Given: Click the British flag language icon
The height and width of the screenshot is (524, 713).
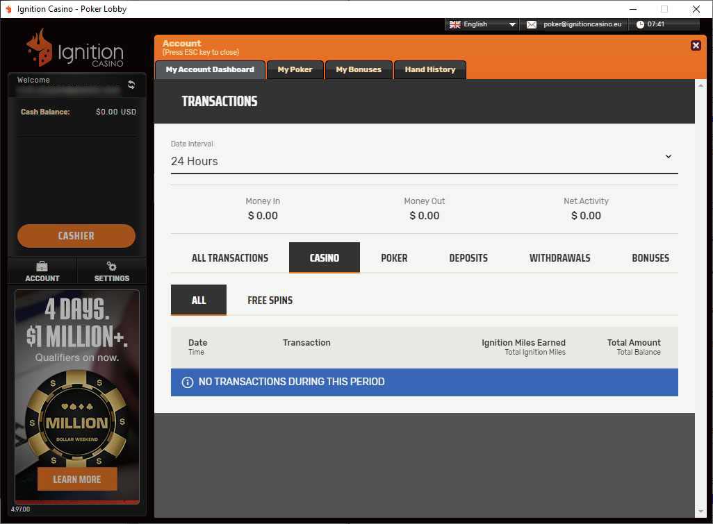Looking at the screenshot, I should click(454, 23).
